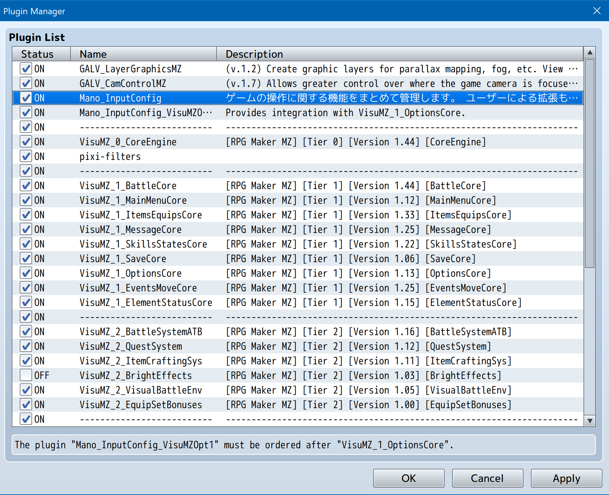Disable the VisuMZ_1_BattleCore checkbox

tap(26, 185)
